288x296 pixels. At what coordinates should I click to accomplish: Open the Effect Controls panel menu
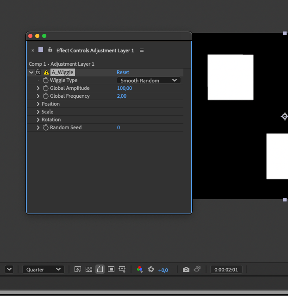142,50
